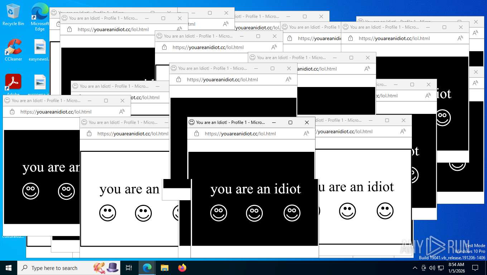487x275 pixels.
Task: Open the volume control in tray
Action: pos(432,268)
